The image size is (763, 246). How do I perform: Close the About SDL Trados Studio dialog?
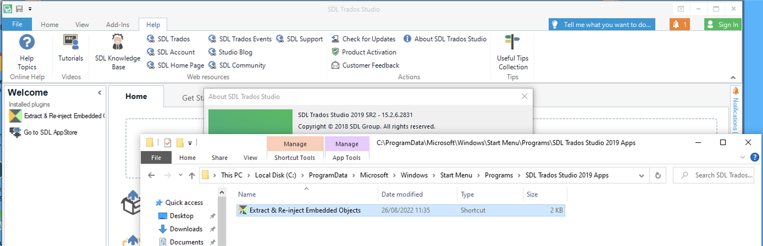coord(524,96)
